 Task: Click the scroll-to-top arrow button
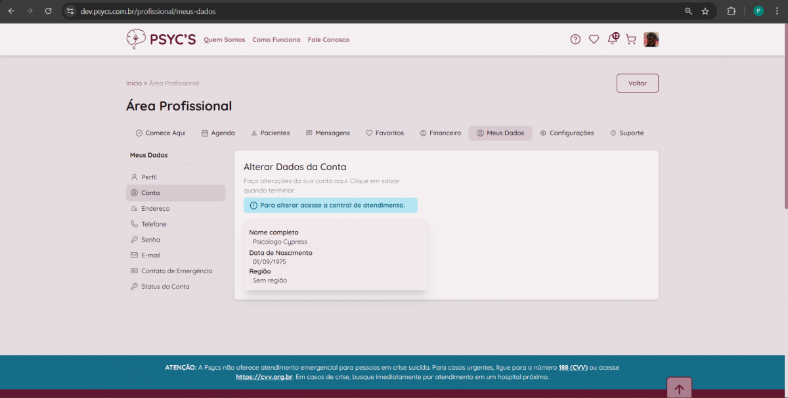[x=679, y=388]
